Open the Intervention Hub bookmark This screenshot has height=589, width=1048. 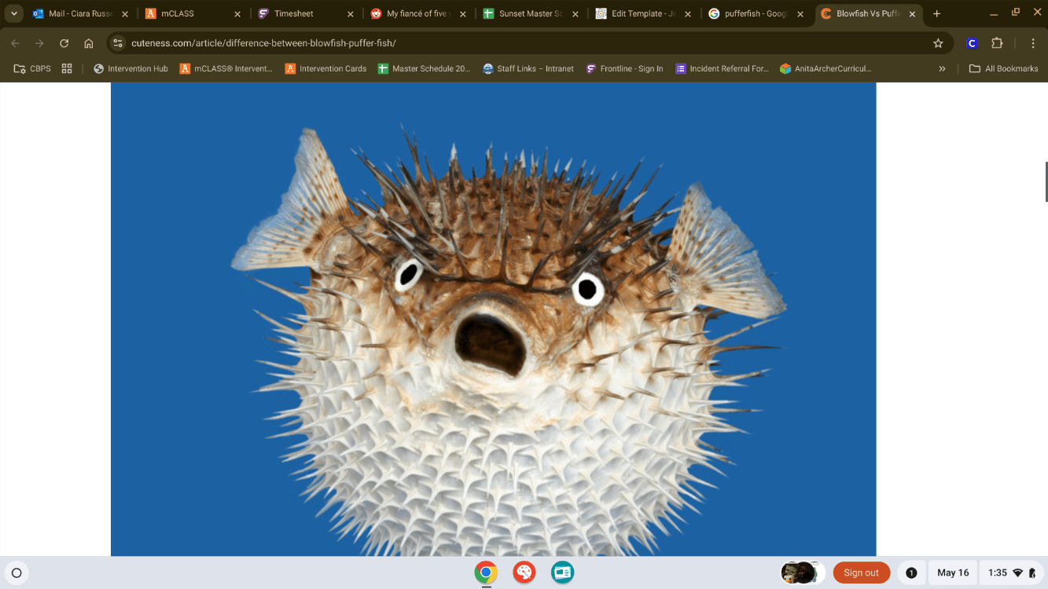tap(131, 68)
